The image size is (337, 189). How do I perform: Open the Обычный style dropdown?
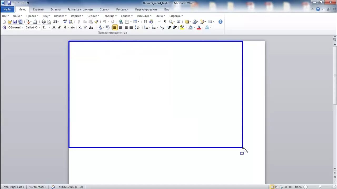[x=22, y=27]
